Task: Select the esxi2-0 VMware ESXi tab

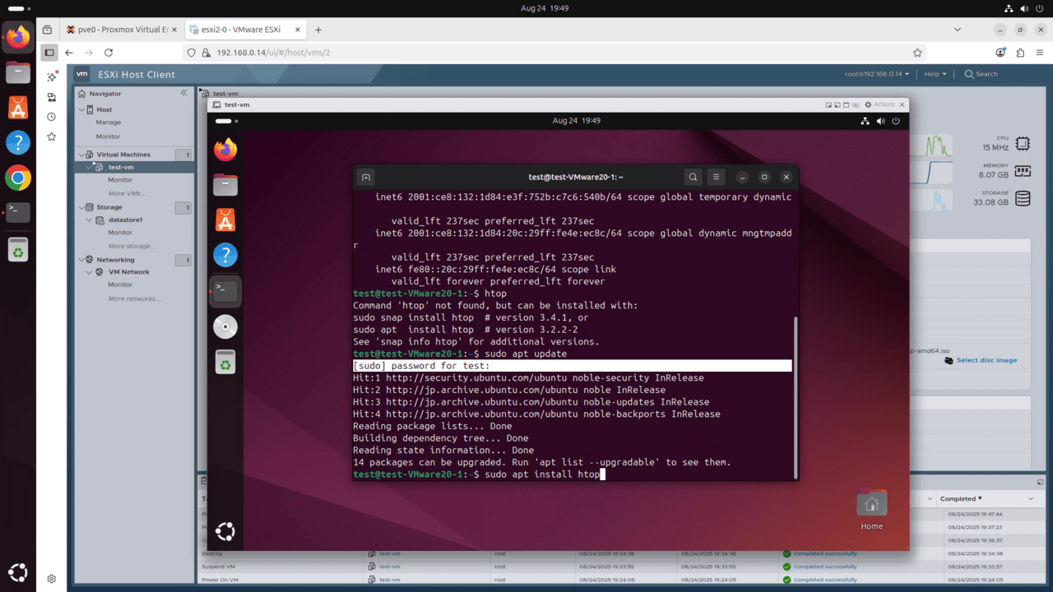Action: [244, 30]
